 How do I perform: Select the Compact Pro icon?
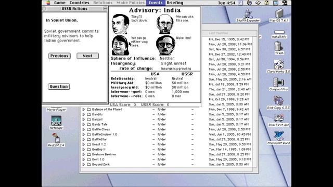[x=279, y=83]
